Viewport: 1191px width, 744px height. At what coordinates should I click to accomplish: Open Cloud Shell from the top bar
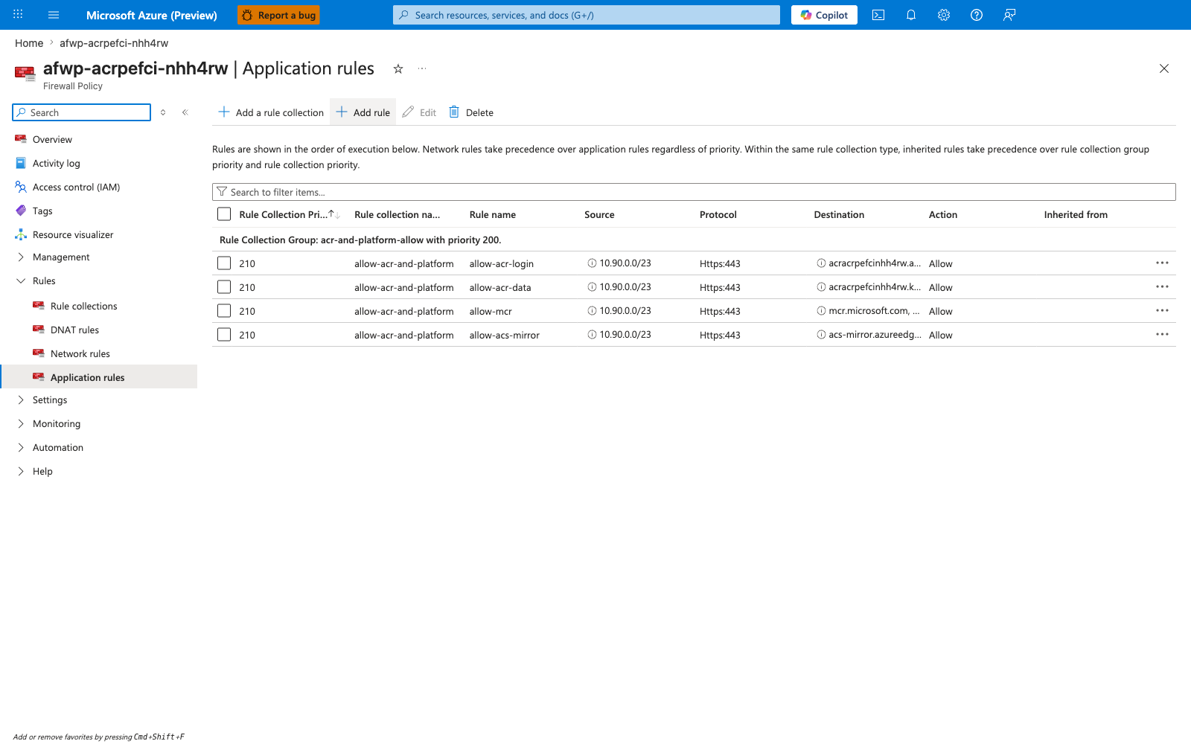point(878,15)
